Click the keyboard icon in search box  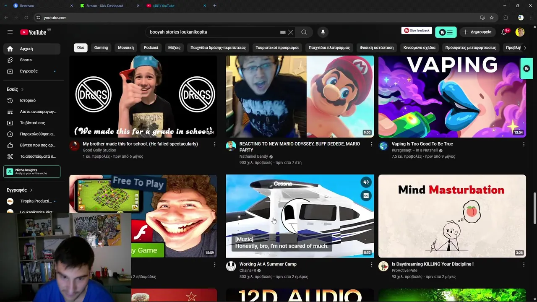[x=283, y=32]
